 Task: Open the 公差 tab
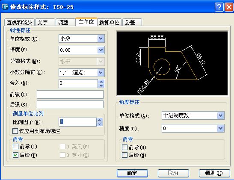point(132,22)
